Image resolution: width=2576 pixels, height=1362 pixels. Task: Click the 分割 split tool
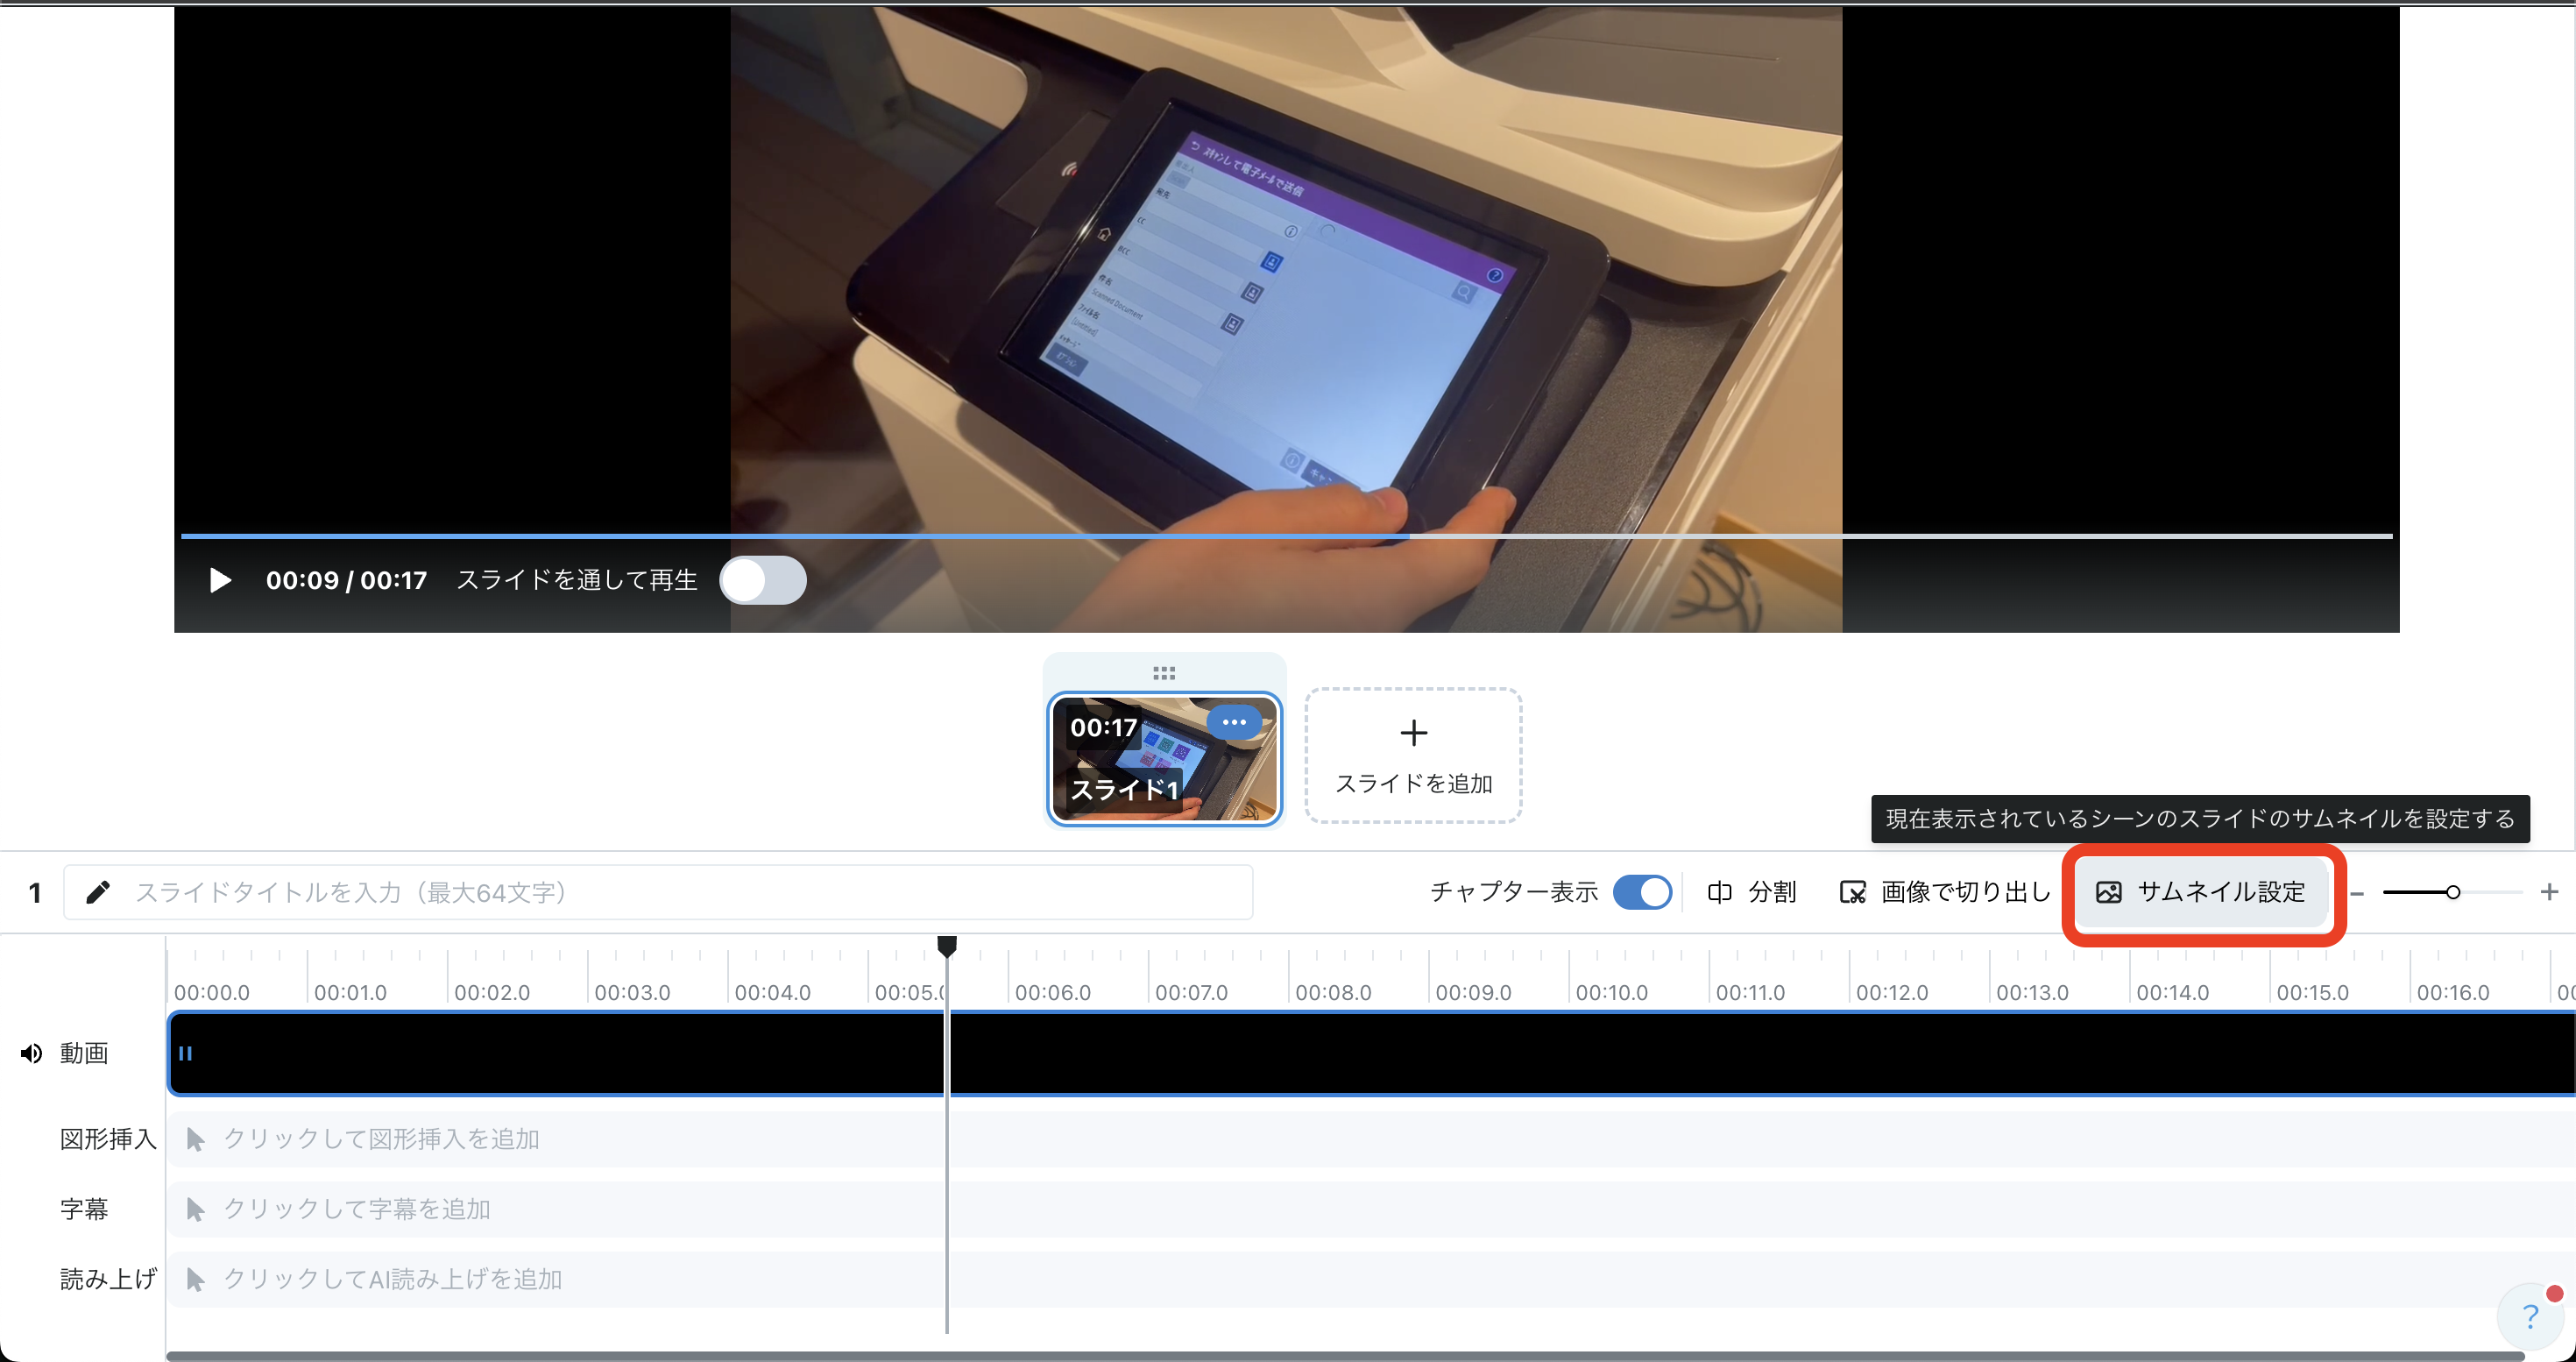click(x=1752, y=892)
